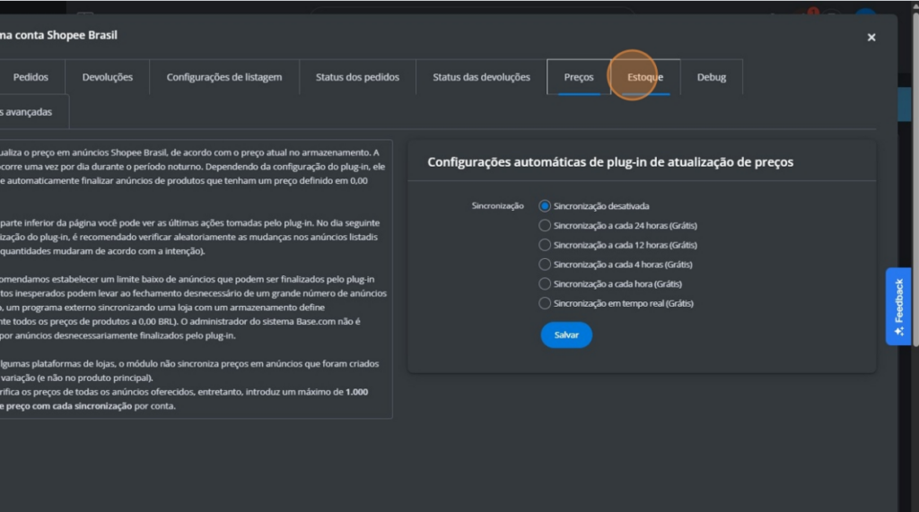Viewport: 919px width, 512px height.
Task: Select the Preços tab
Action: [578, 77]
